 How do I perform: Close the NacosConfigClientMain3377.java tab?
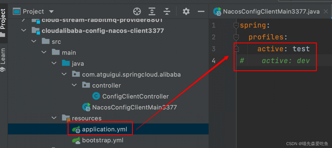325,12
